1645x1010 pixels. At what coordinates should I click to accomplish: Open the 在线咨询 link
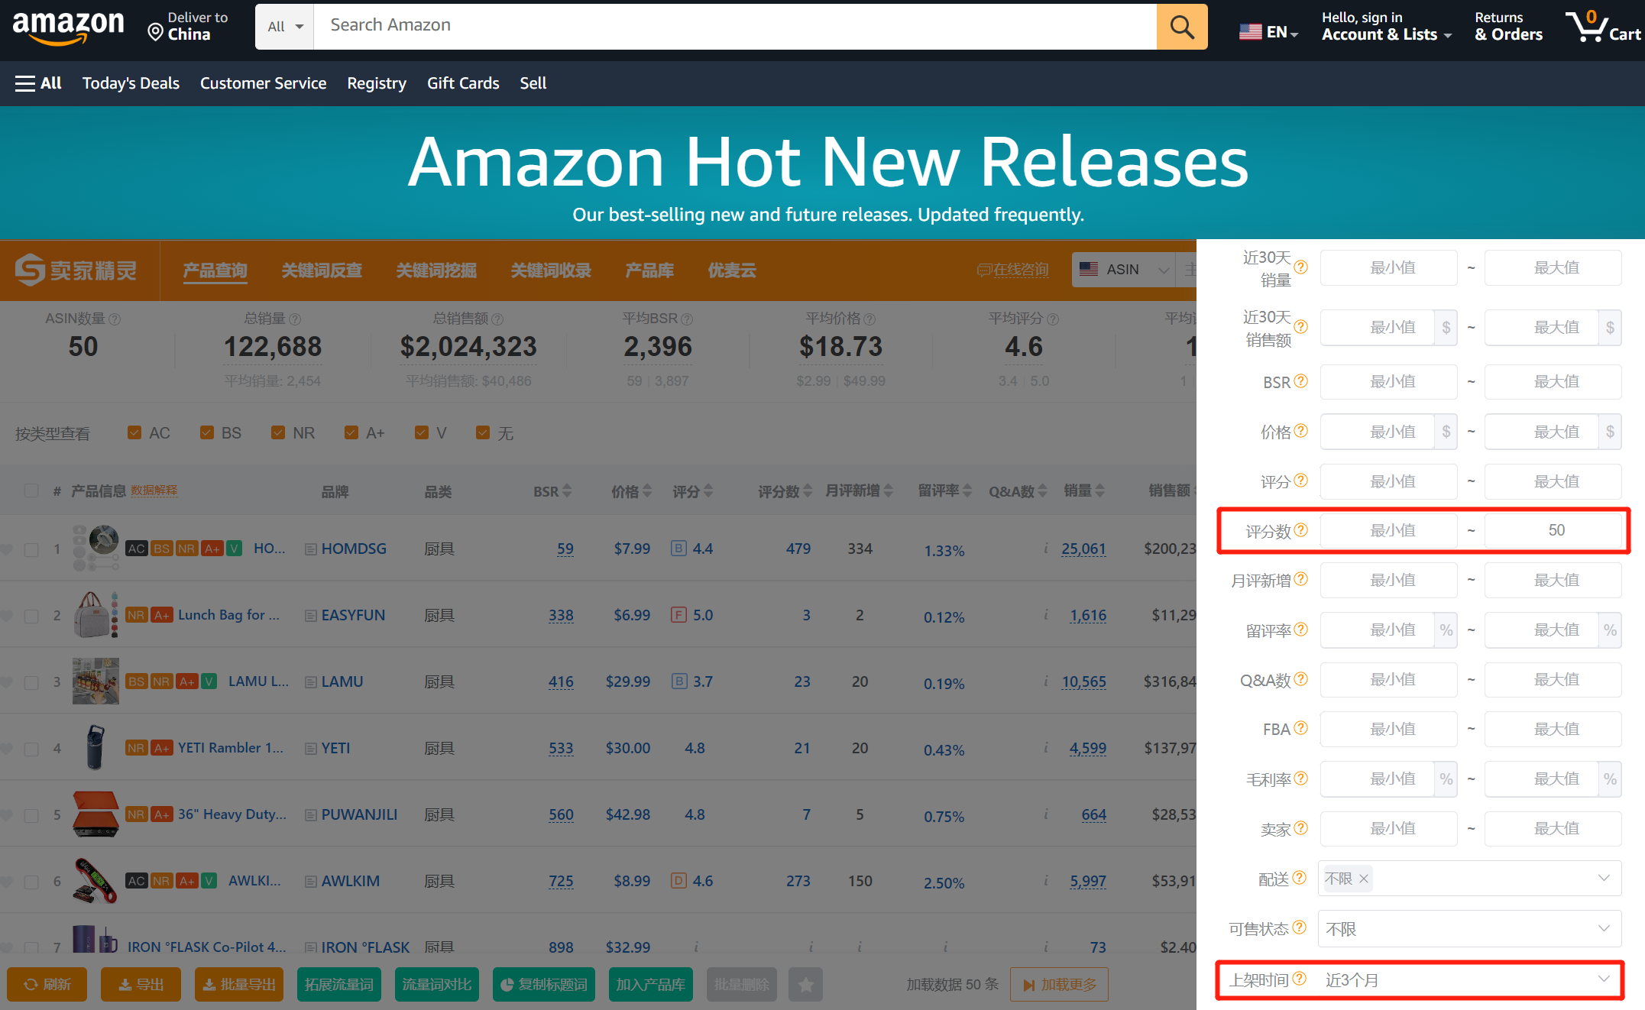pos(1013,270)
